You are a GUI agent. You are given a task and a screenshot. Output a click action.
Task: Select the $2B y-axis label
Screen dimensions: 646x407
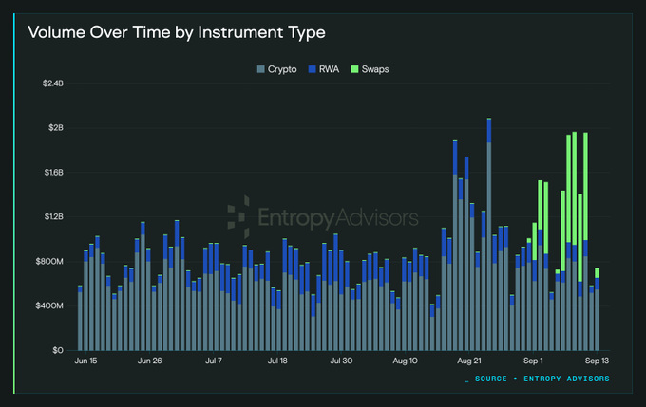pos(56,128)
